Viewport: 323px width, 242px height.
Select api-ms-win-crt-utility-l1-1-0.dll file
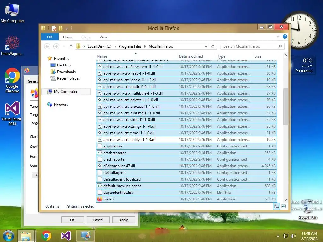186,140
